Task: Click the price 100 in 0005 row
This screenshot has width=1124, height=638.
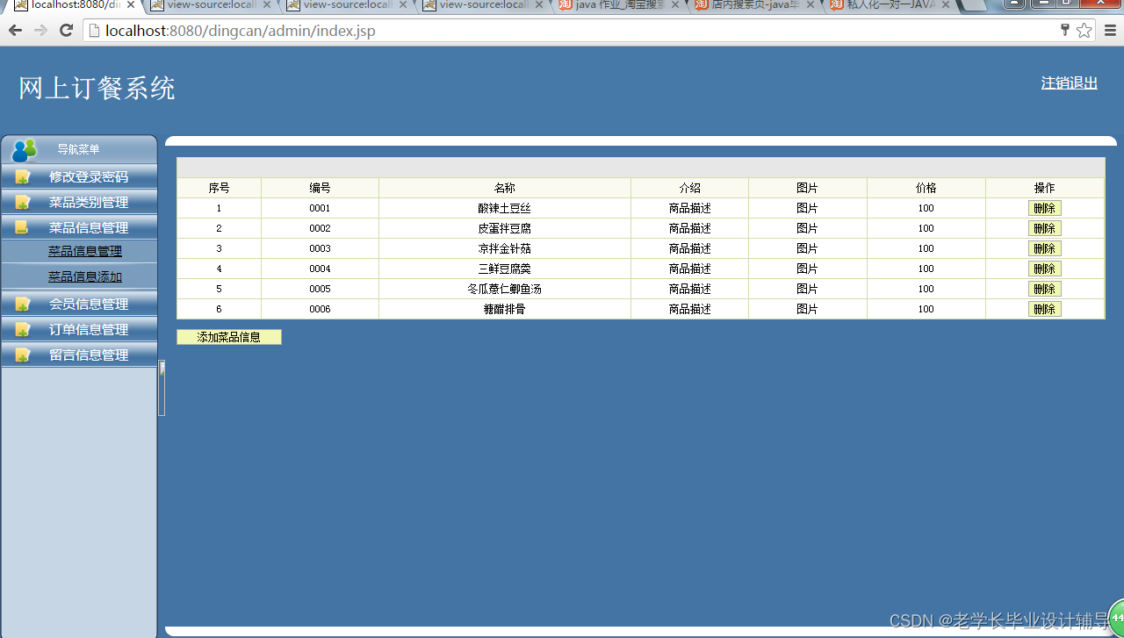Action: pos(926,289)
